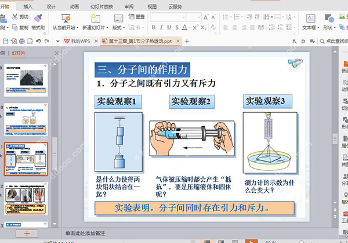This screenshot has width=348, height=243.
Task: Apply strikethrough S icon
Action: point(177,27)
